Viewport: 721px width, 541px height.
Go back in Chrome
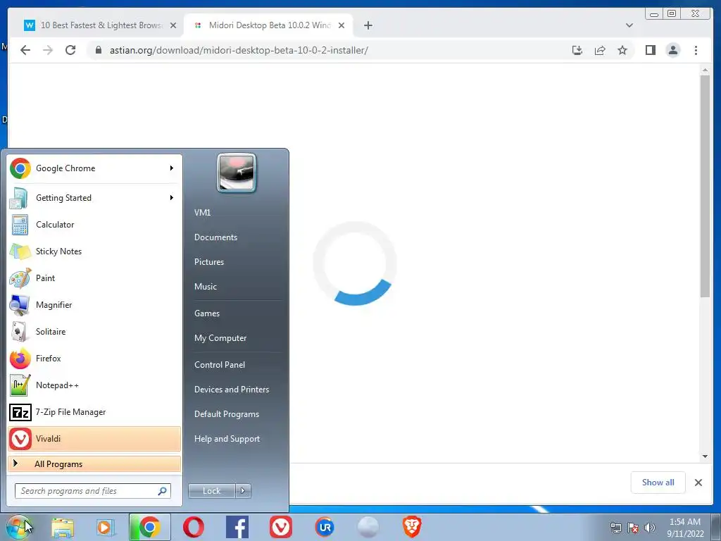[25, 50]
